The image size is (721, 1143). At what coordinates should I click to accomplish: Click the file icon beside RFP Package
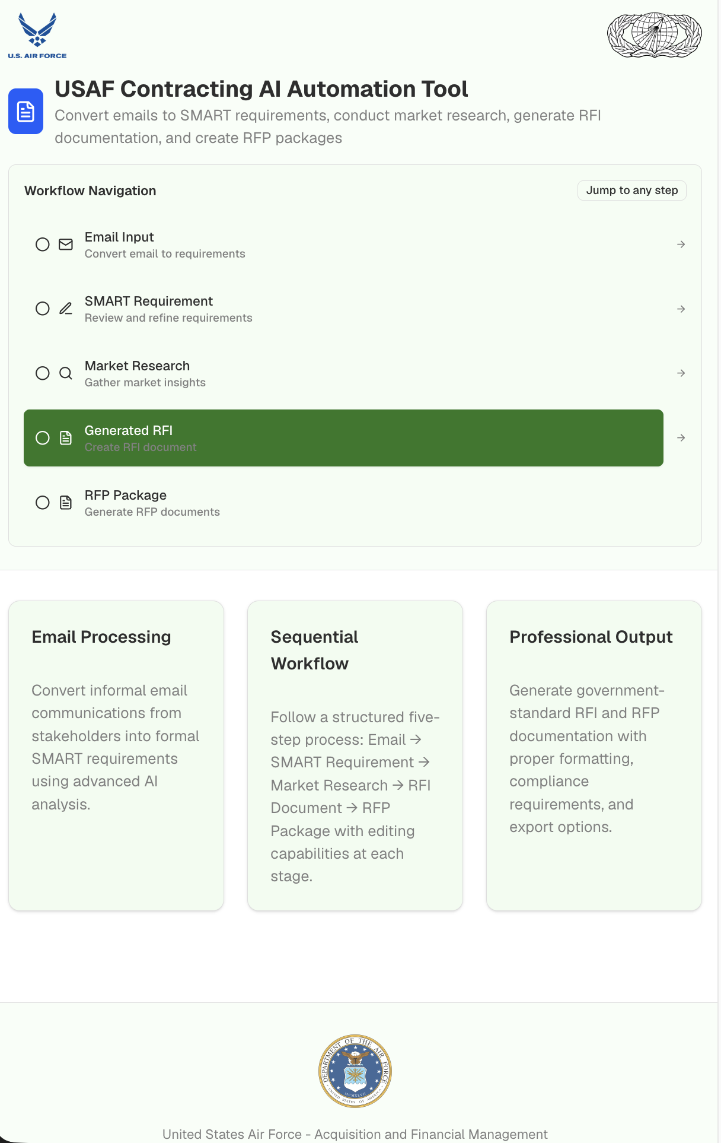tap(66, 503)
